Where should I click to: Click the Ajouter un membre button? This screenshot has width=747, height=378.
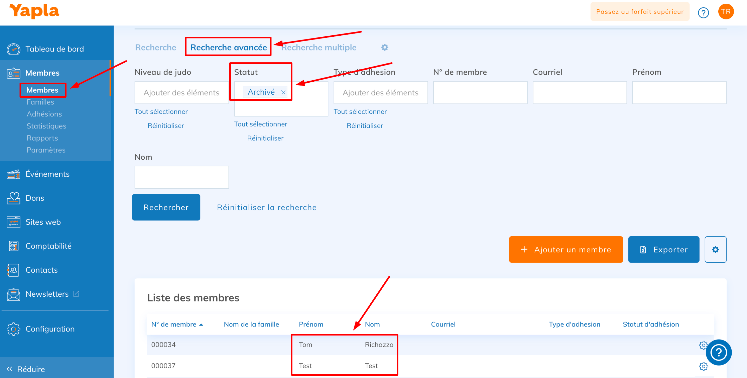pos(566,249)
